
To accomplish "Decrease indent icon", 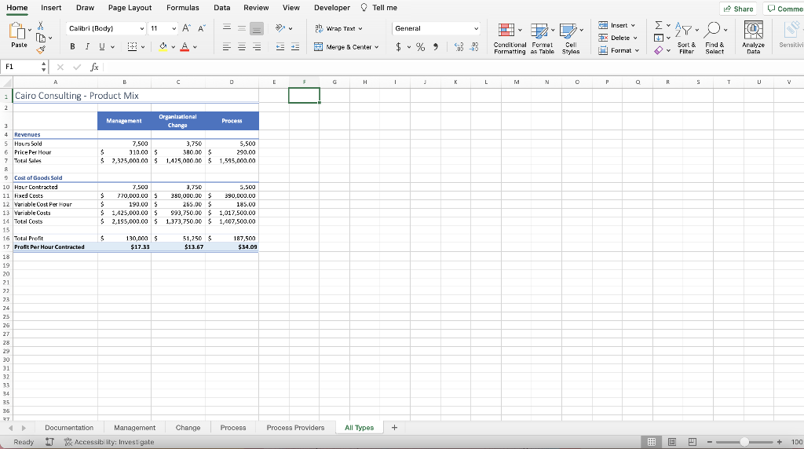I will (280, 46).
